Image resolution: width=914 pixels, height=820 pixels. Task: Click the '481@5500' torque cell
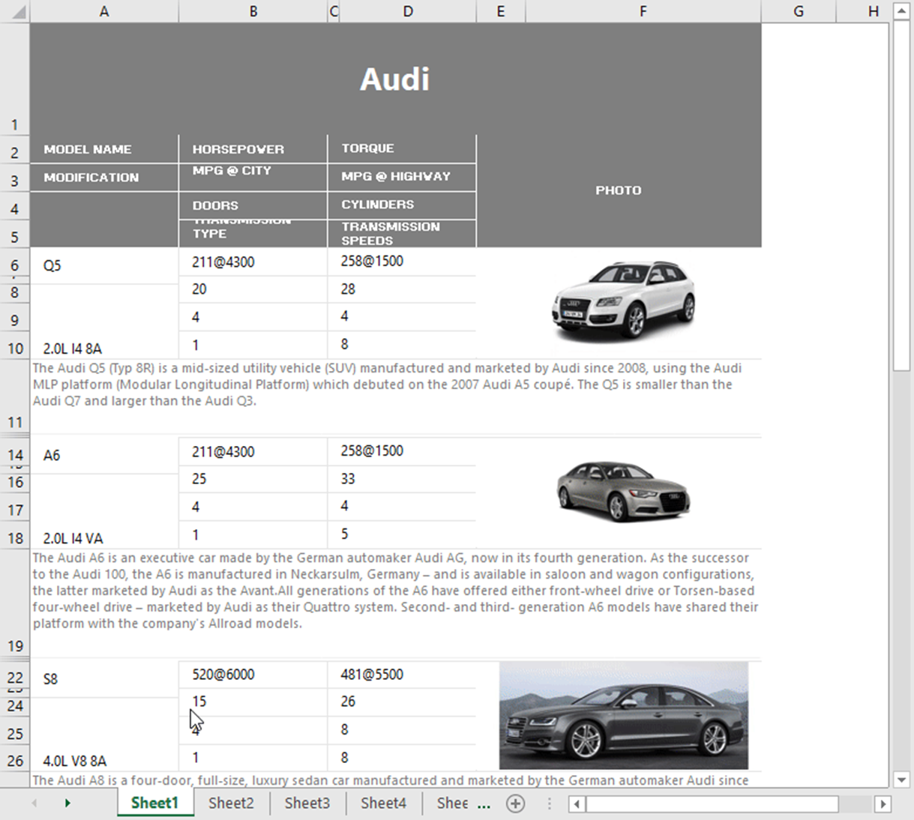pos(402,675)
